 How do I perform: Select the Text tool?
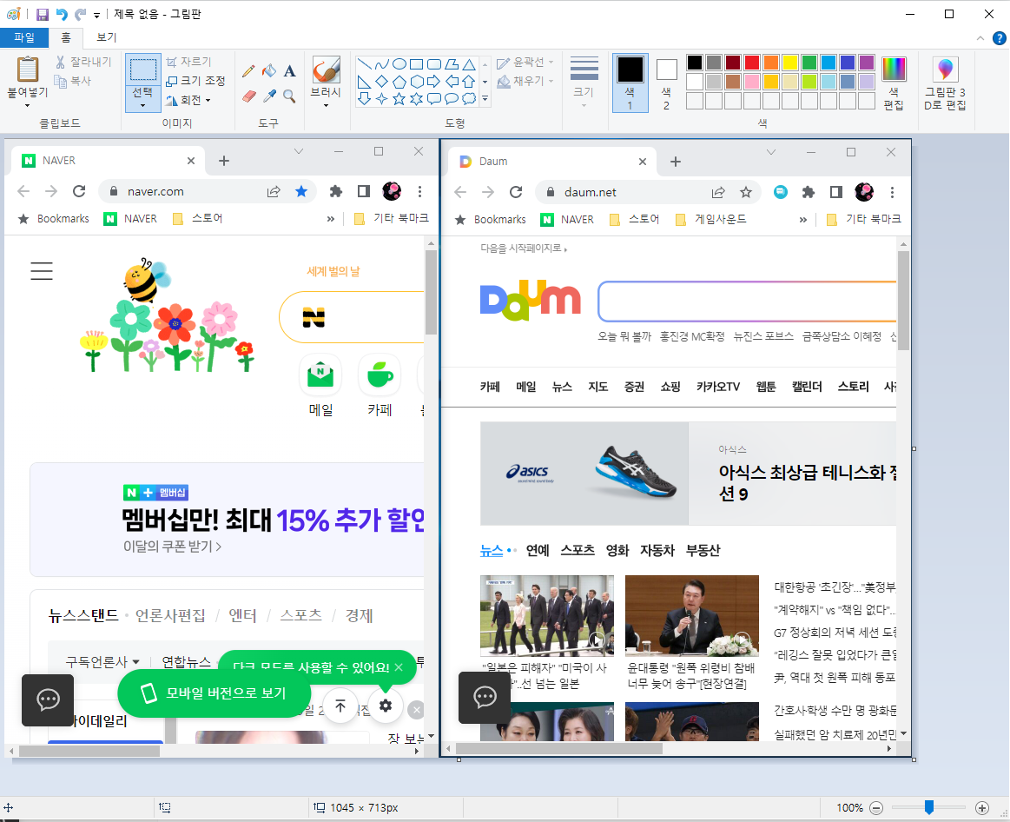pyautogui.click(x=288, y=71)
